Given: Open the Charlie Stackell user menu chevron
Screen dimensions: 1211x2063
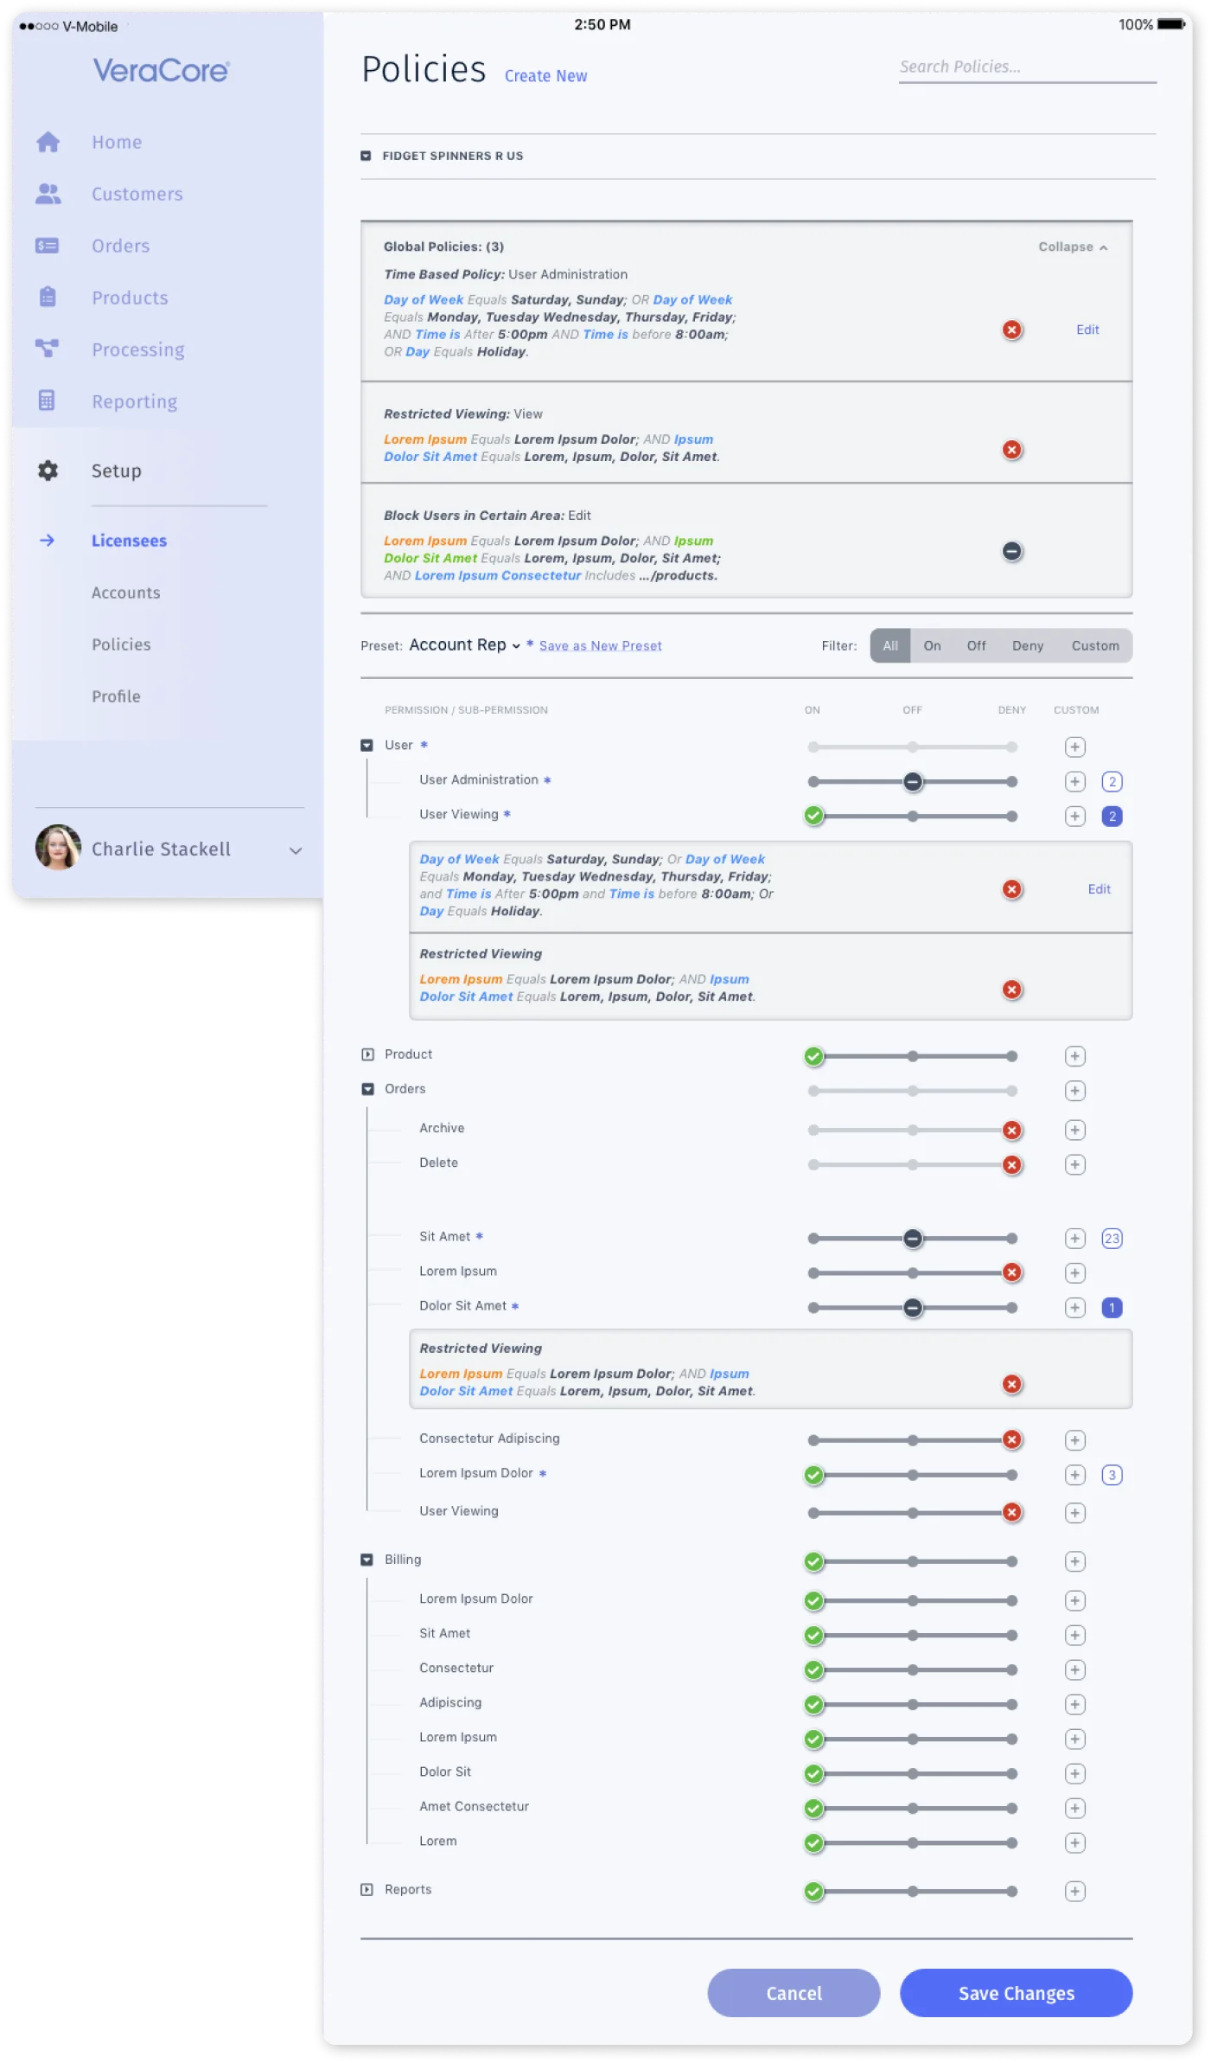Looking at the screenshot, I should pyautogui.click(x=296, y=850).
